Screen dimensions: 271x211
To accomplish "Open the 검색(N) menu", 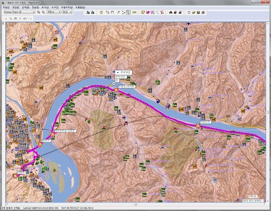I will (25, 8).
